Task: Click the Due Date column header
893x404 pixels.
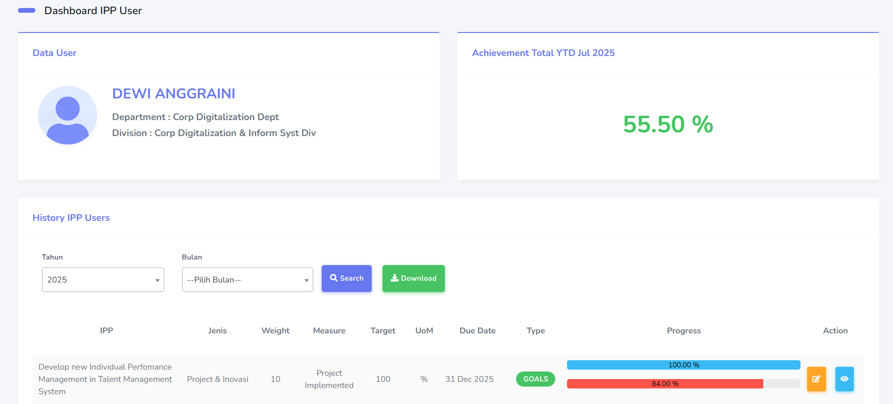Action: [477, 331]
